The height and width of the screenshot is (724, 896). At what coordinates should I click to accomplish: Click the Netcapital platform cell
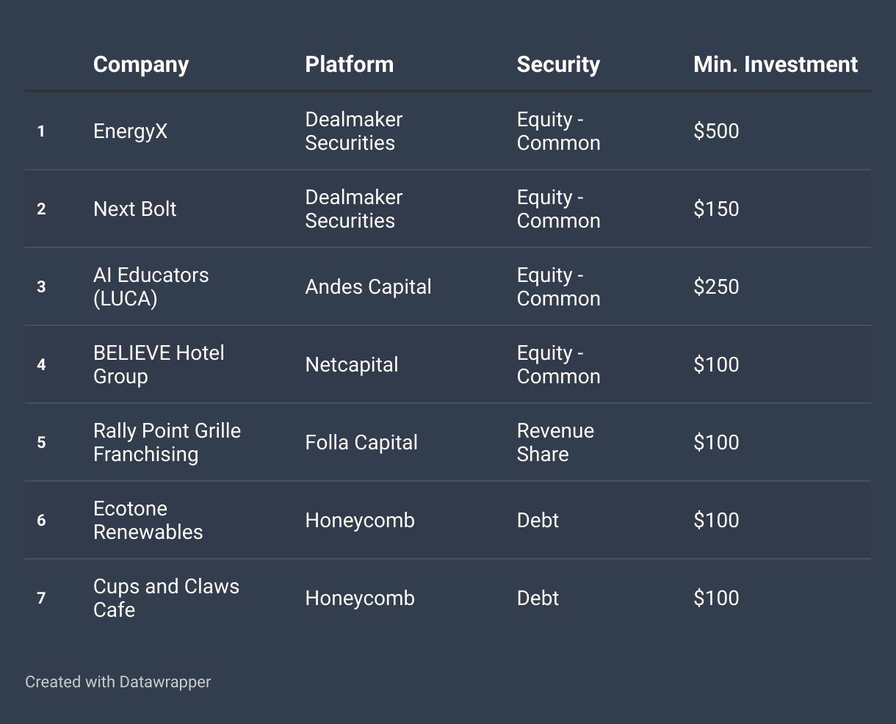point(352,365)
